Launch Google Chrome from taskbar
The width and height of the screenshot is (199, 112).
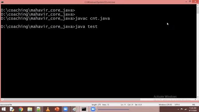click(x=21, y=109)
